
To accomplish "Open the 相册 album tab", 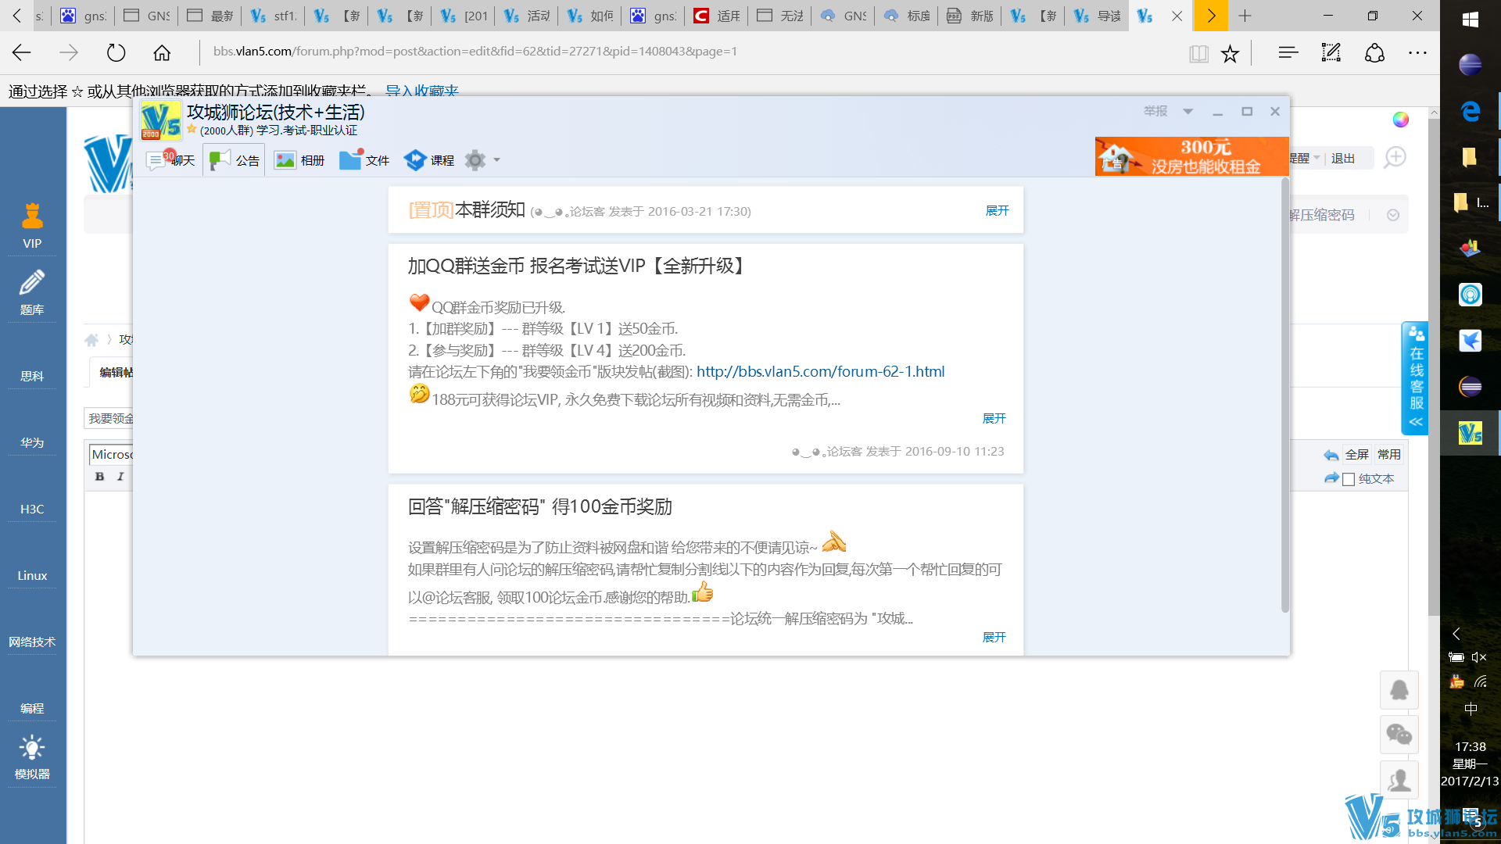I will (x=299, y=160).
